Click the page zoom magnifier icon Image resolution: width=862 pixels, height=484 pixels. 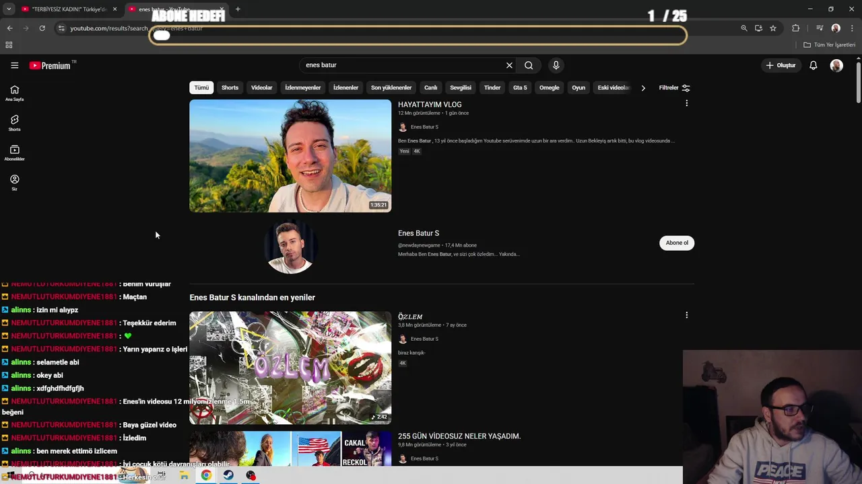click(x=744, y=28)
